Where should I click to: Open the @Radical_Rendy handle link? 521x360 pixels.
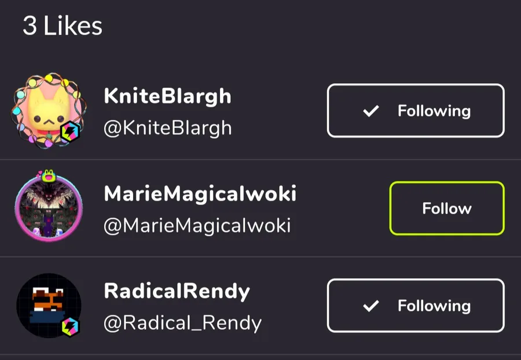tap(182, 323)
